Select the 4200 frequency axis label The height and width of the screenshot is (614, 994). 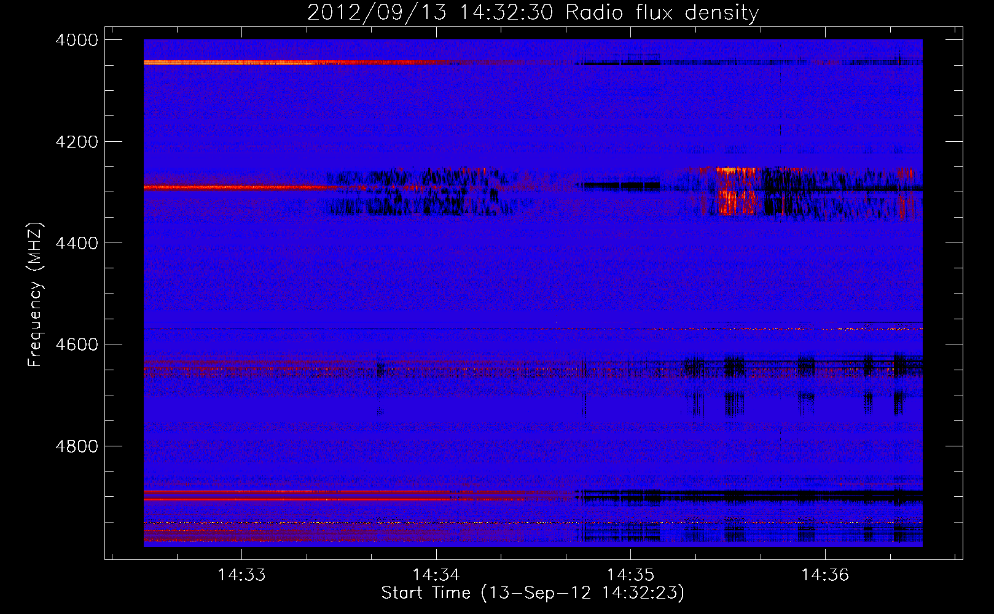pyautogui.click(x=77, y=142)
